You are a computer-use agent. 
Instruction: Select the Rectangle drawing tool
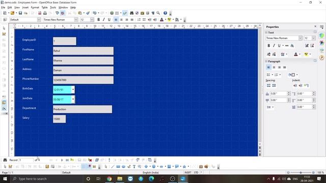click(118, 167)
